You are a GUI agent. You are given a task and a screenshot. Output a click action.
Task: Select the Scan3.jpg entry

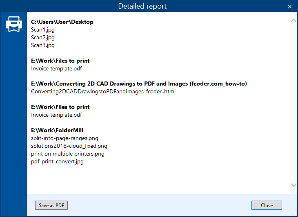point(43,45)
